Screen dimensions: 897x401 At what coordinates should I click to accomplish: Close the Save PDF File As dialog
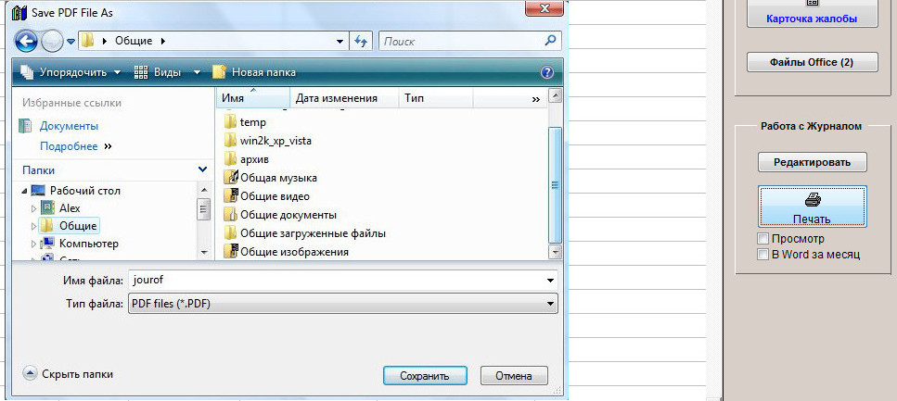pyautogui.click(x=544, y=7)
